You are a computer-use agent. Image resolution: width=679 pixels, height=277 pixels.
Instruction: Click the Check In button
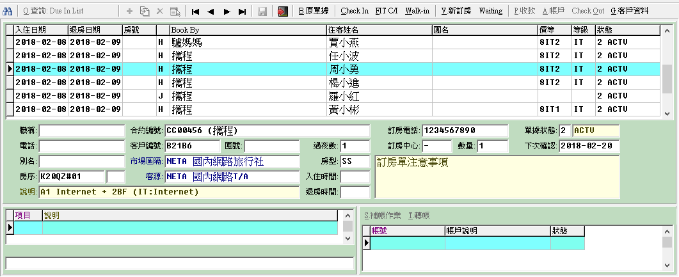pos(354,11)
